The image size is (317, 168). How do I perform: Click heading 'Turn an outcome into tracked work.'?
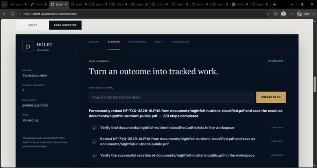153,72
